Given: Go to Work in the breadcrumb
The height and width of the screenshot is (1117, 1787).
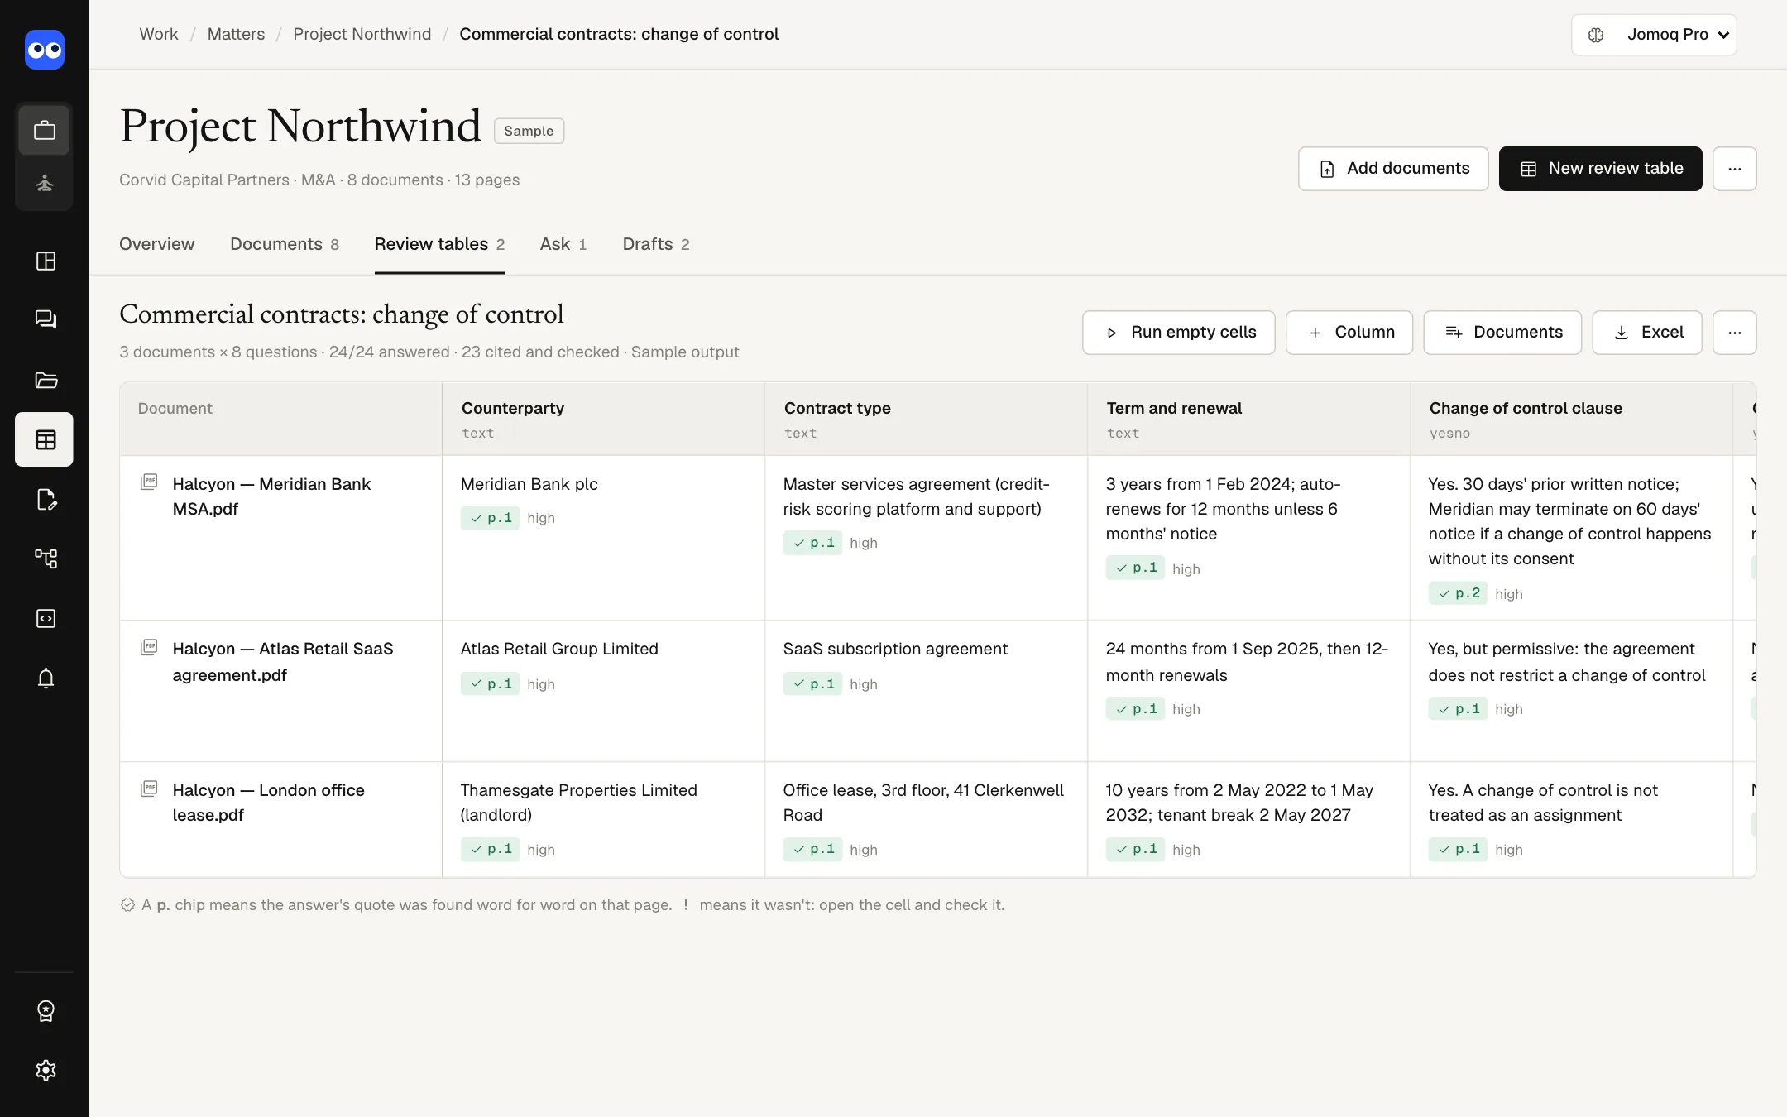Looking at the screenshot, I should 159,34.
